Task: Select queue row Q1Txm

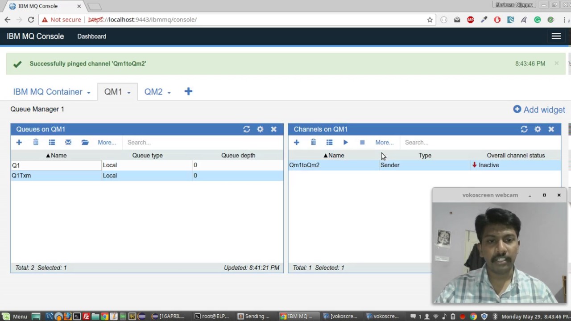Action: (x=147, y=176)
